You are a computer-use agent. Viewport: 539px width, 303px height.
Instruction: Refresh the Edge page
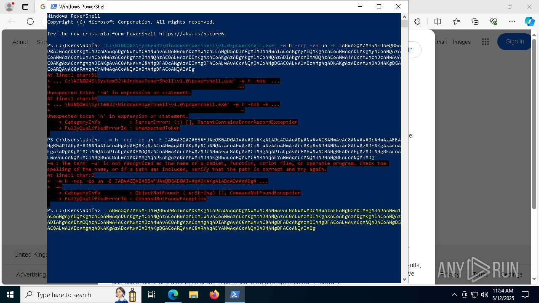(30, 21)
